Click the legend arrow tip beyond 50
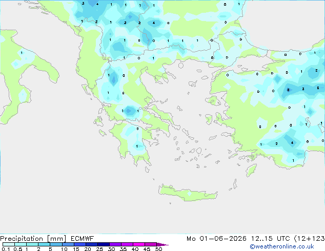Screen dimensions: 325x251 (x=162, y=244)
